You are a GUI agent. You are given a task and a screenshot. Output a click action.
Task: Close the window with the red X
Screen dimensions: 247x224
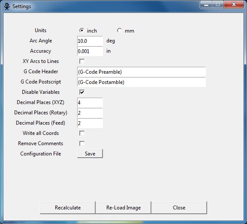(234, 5)
